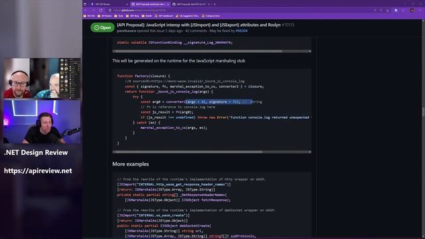Open the Tools bookmark folder
Screen dimensions: 425x239
(x=119, y=16)
